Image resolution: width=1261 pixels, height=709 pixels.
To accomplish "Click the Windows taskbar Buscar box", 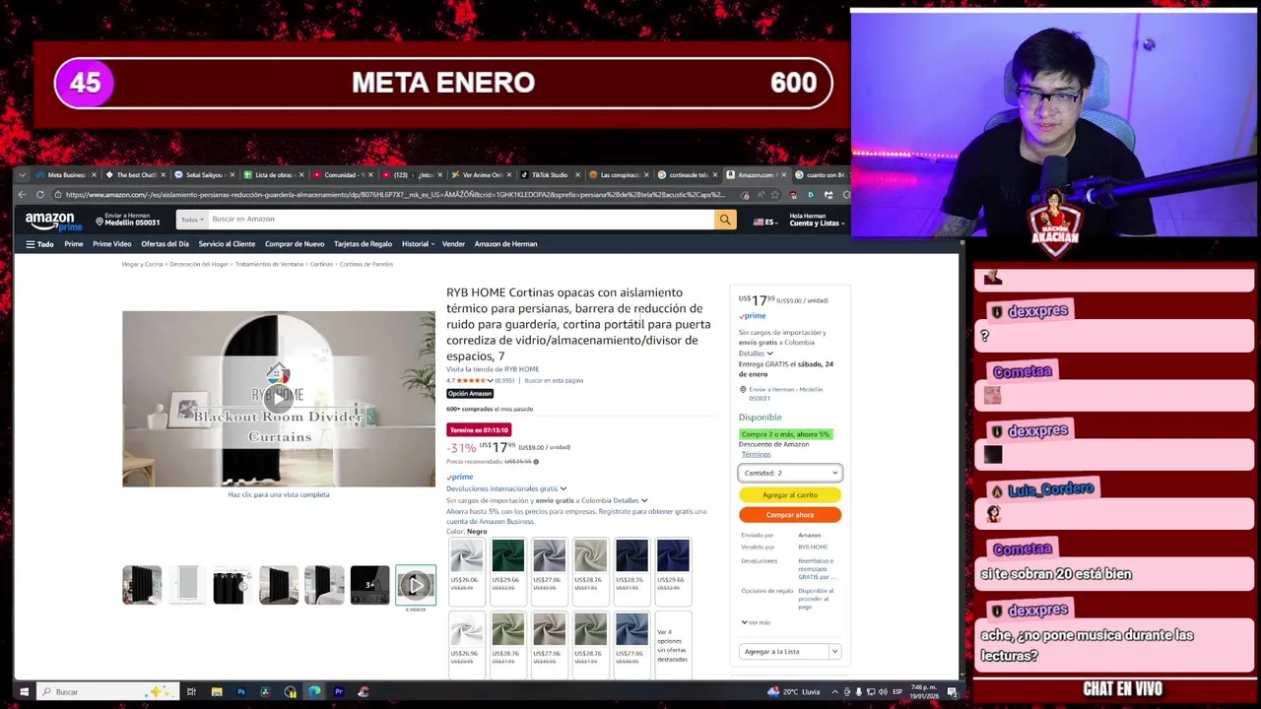I will [x=107, y=691].
